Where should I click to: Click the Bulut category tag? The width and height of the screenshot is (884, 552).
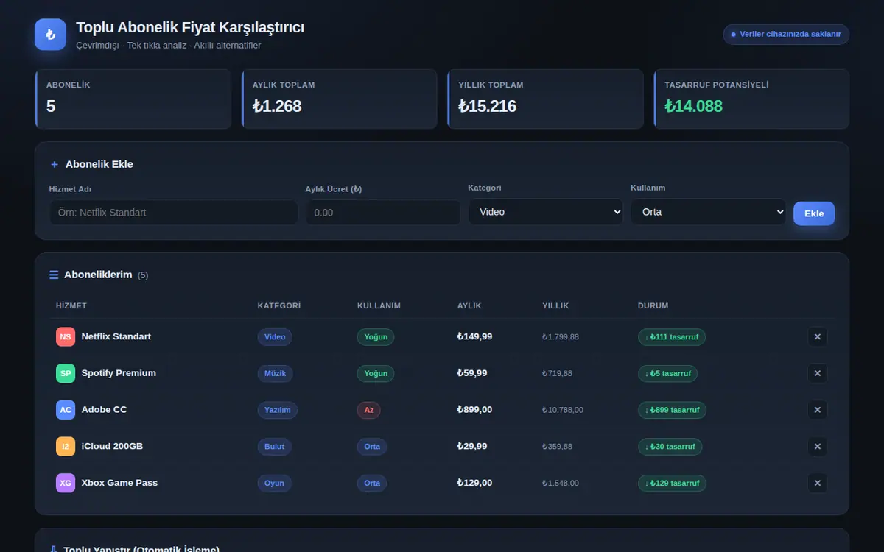pos(275,447)
